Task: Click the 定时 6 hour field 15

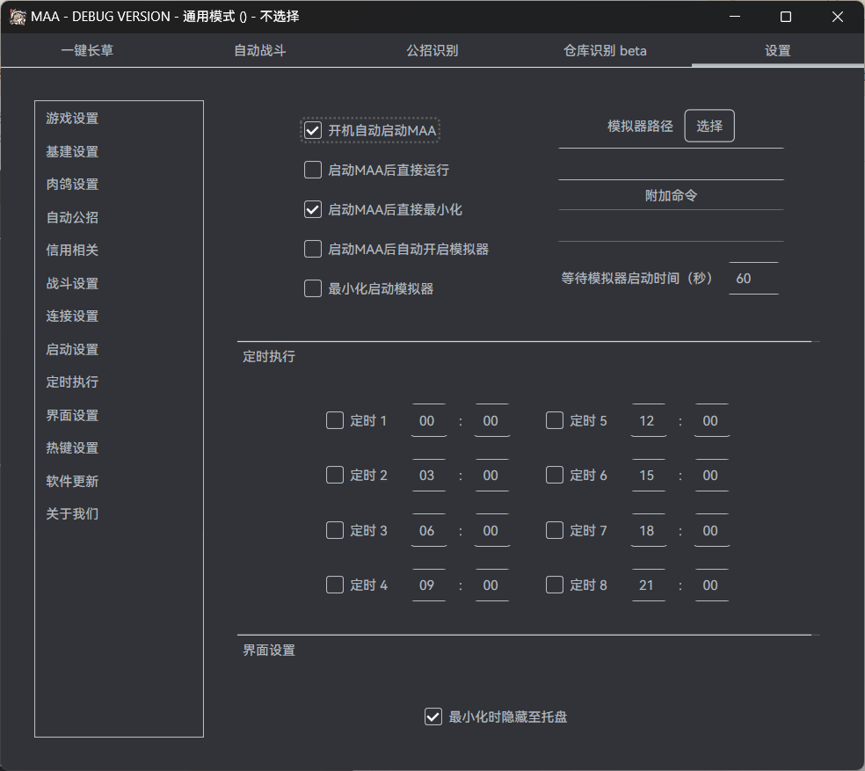Action: tap(648, 476)
